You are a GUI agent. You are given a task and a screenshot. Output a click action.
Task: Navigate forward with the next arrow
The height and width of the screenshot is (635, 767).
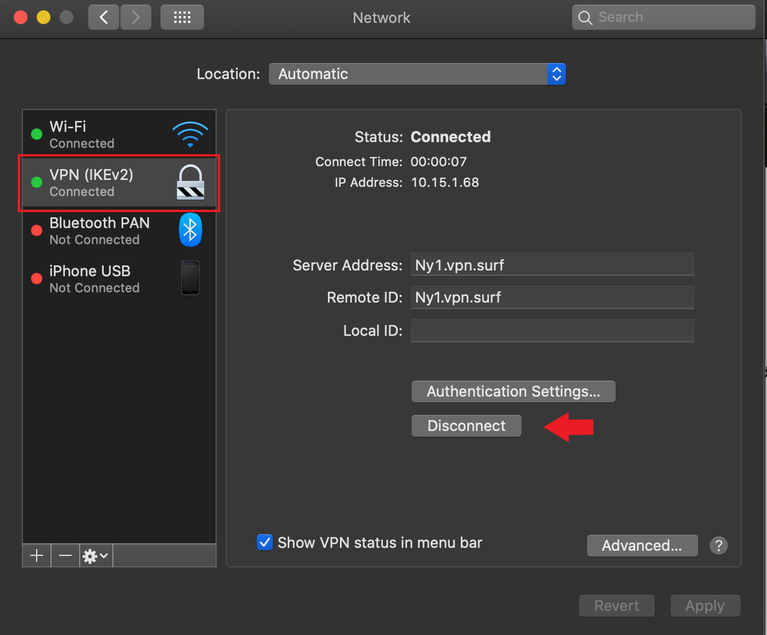click(x=136, y=17)
